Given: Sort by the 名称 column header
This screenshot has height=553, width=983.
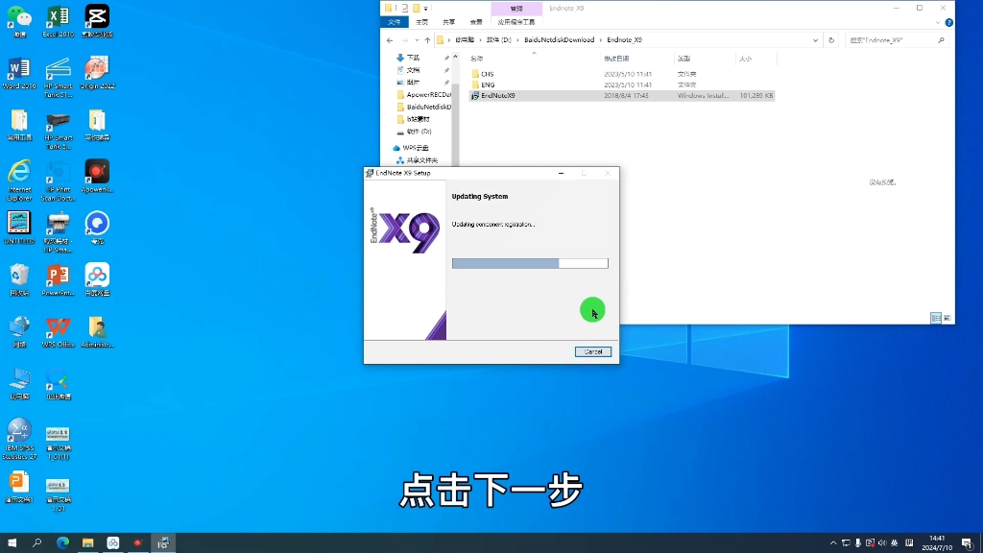Looking at the screenshot, I should 477,59.
